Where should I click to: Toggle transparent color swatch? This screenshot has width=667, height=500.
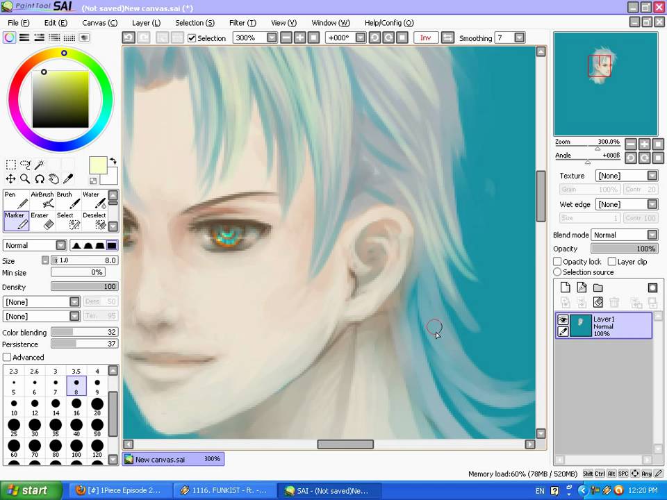pos(93,181)
